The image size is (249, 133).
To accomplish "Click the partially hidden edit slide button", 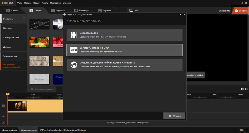I will pyautogui.click(x=196, y=75).
